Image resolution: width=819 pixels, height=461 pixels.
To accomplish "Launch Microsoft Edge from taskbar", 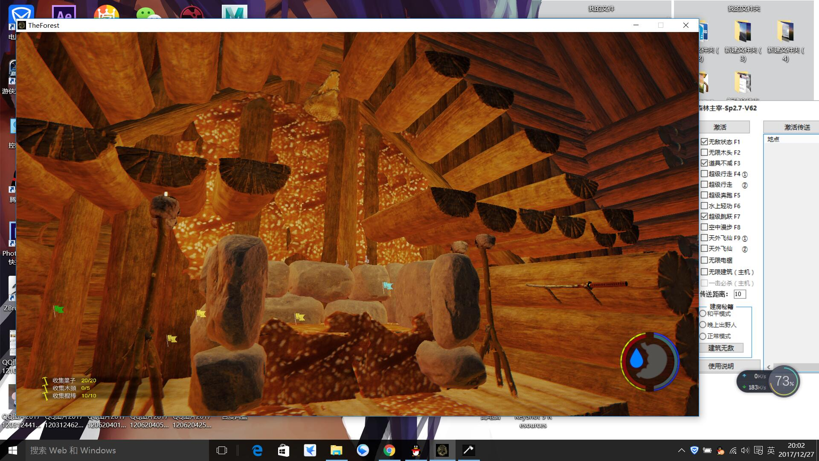I will [257, 450].
